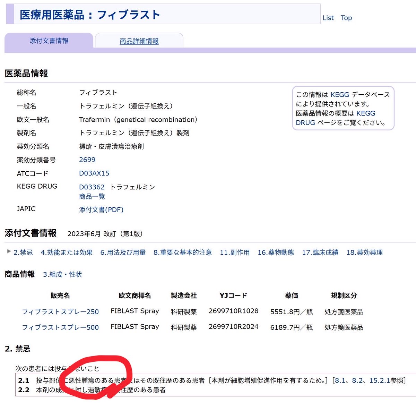The height and width of the screenshot is (403, 416).
Task: Jump to section 4.効能または効果
Action: [66, 252]
